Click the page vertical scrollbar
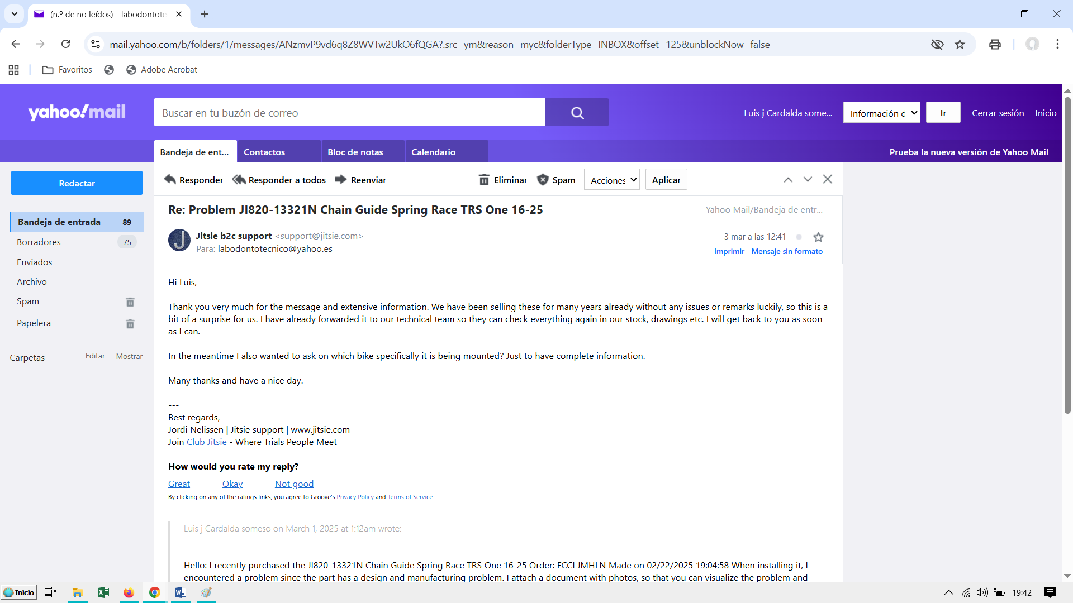The width and height of the screenshot is (1073, 603). click(x=1067, y=256)
